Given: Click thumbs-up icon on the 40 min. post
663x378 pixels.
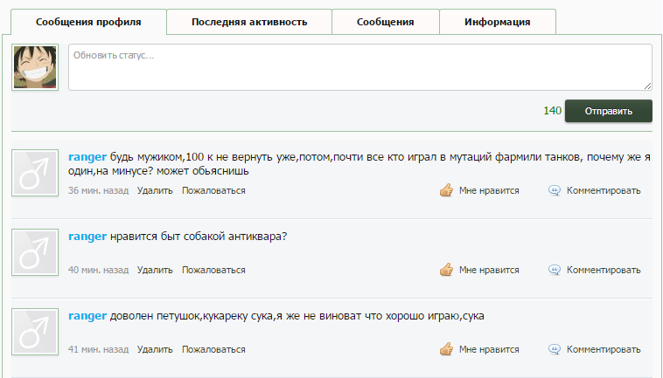Looking at the screenshot, I should 446,270.
